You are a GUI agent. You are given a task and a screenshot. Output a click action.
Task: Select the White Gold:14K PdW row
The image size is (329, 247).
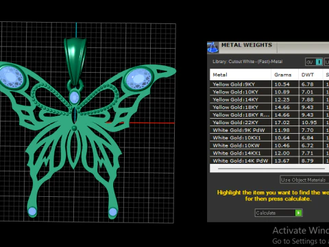[x=269, y=161]
